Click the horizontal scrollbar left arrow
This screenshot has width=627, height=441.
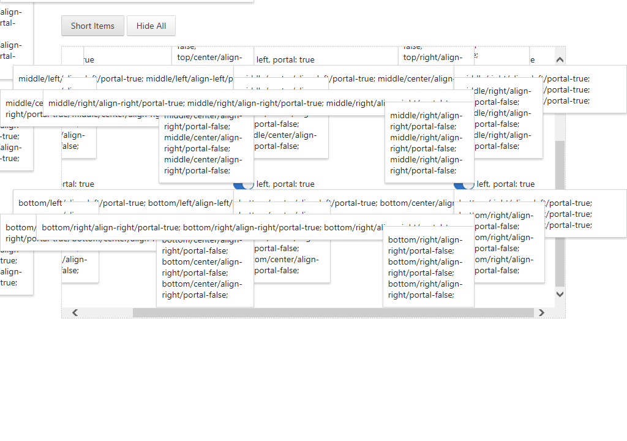[x=75, y=313]
